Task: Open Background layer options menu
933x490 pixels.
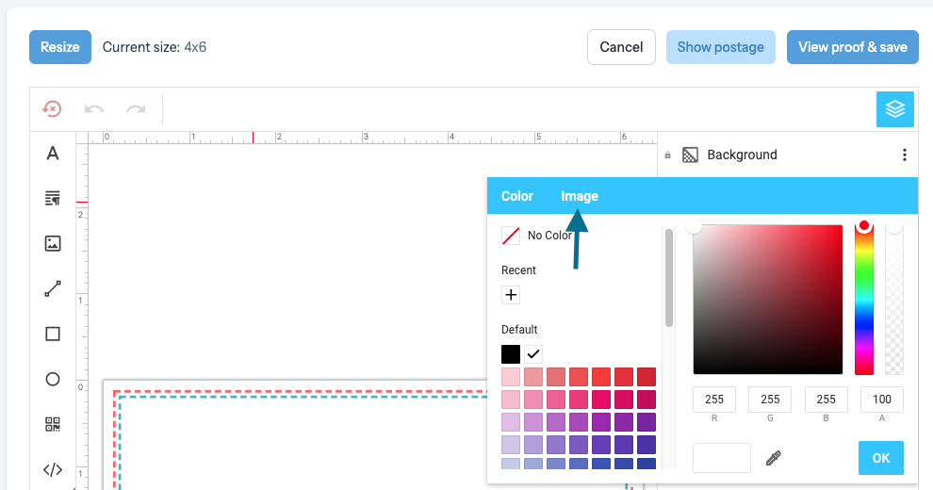Action: click(905, 155)
